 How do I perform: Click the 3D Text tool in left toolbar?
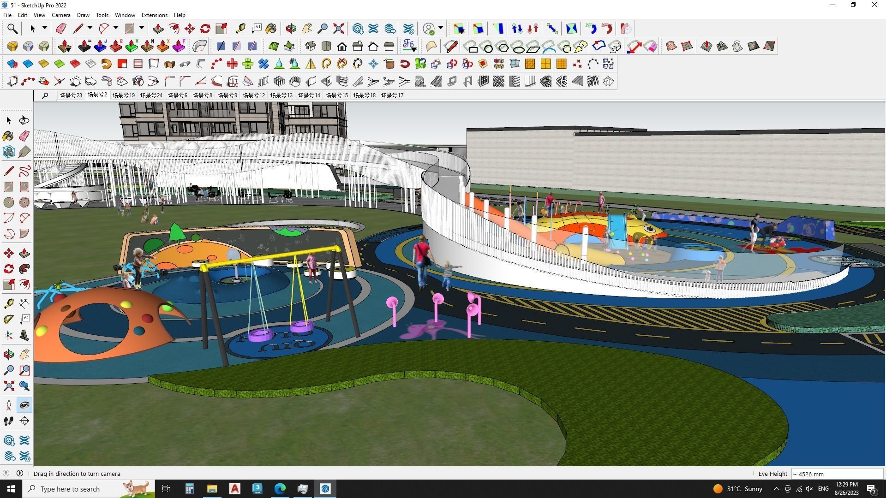[24, 335]
